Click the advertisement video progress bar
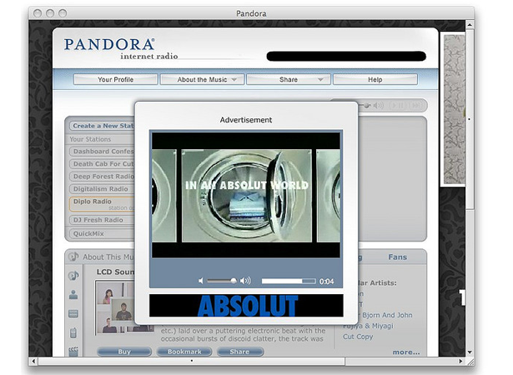 [x=289, y=281]
